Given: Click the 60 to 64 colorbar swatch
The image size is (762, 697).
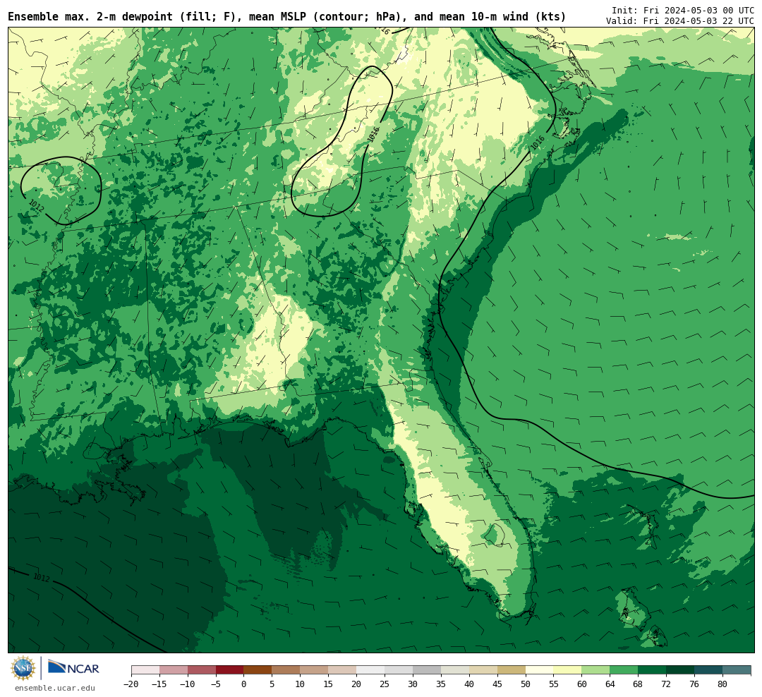Looking at the screenshot, I should tap(596, 670).
